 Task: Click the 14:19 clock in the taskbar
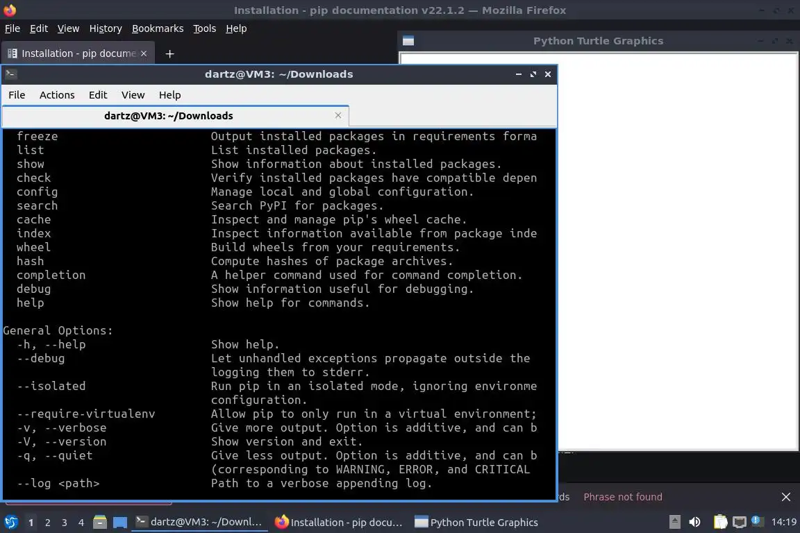tap(783, 523)
